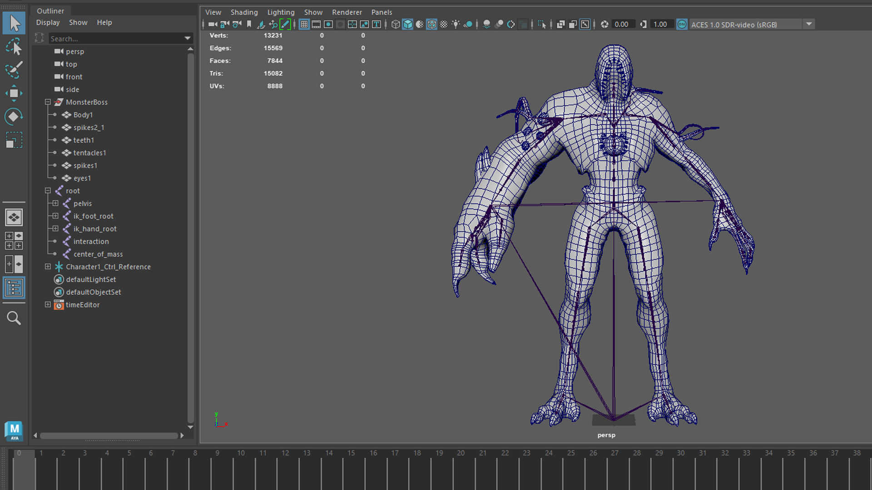The image size is (872, 490).
Task: Choose the Scale tool
Action: click(x=14, y=140)
